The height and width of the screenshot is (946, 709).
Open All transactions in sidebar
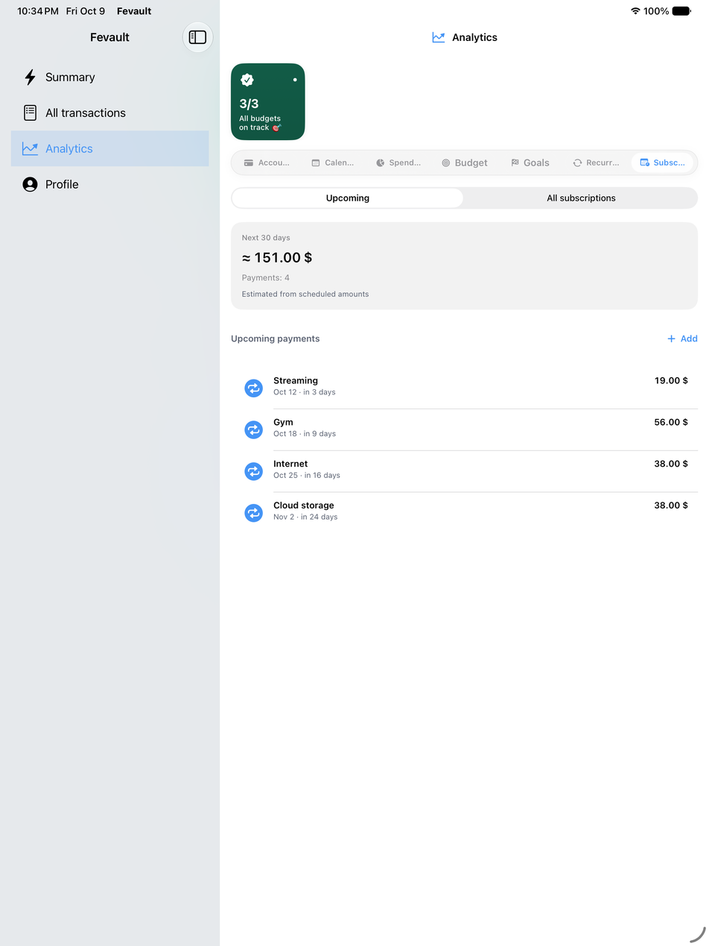pos(109,113)
